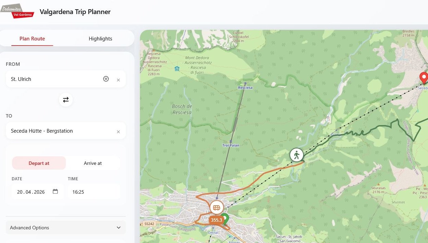This screenshot has width=428, height=243.
Task: Select the Depart at option
Action: [39, 163]
